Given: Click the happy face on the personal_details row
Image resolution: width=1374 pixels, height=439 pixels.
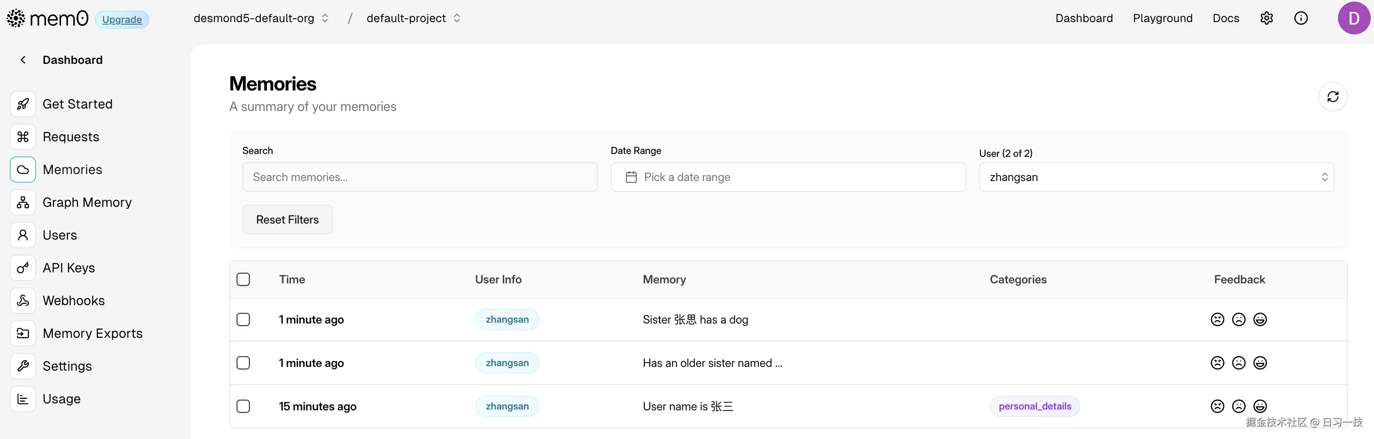Looking at the screenshot, I should [x=1260, y=407].
